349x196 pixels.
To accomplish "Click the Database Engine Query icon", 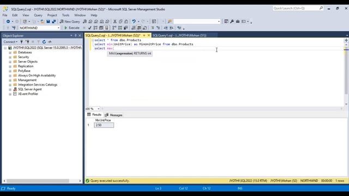I will (85, 22).
